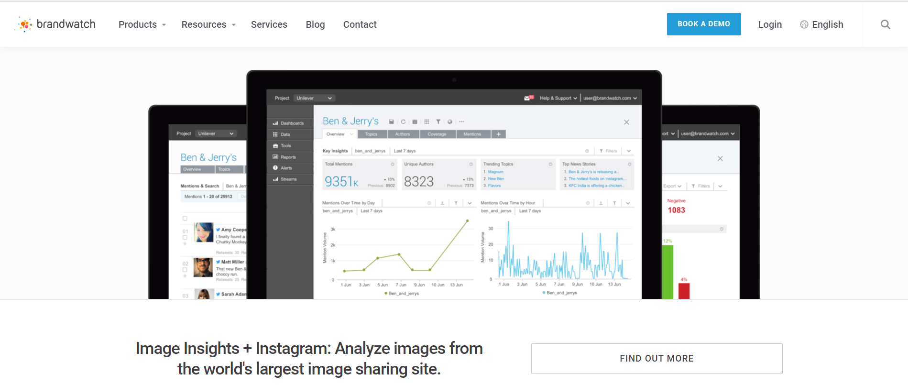Click the green 12% sentiment bar

tap(667, 272)
